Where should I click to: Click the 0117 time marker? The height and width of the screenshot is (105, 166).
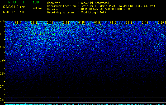coord(113,23)
